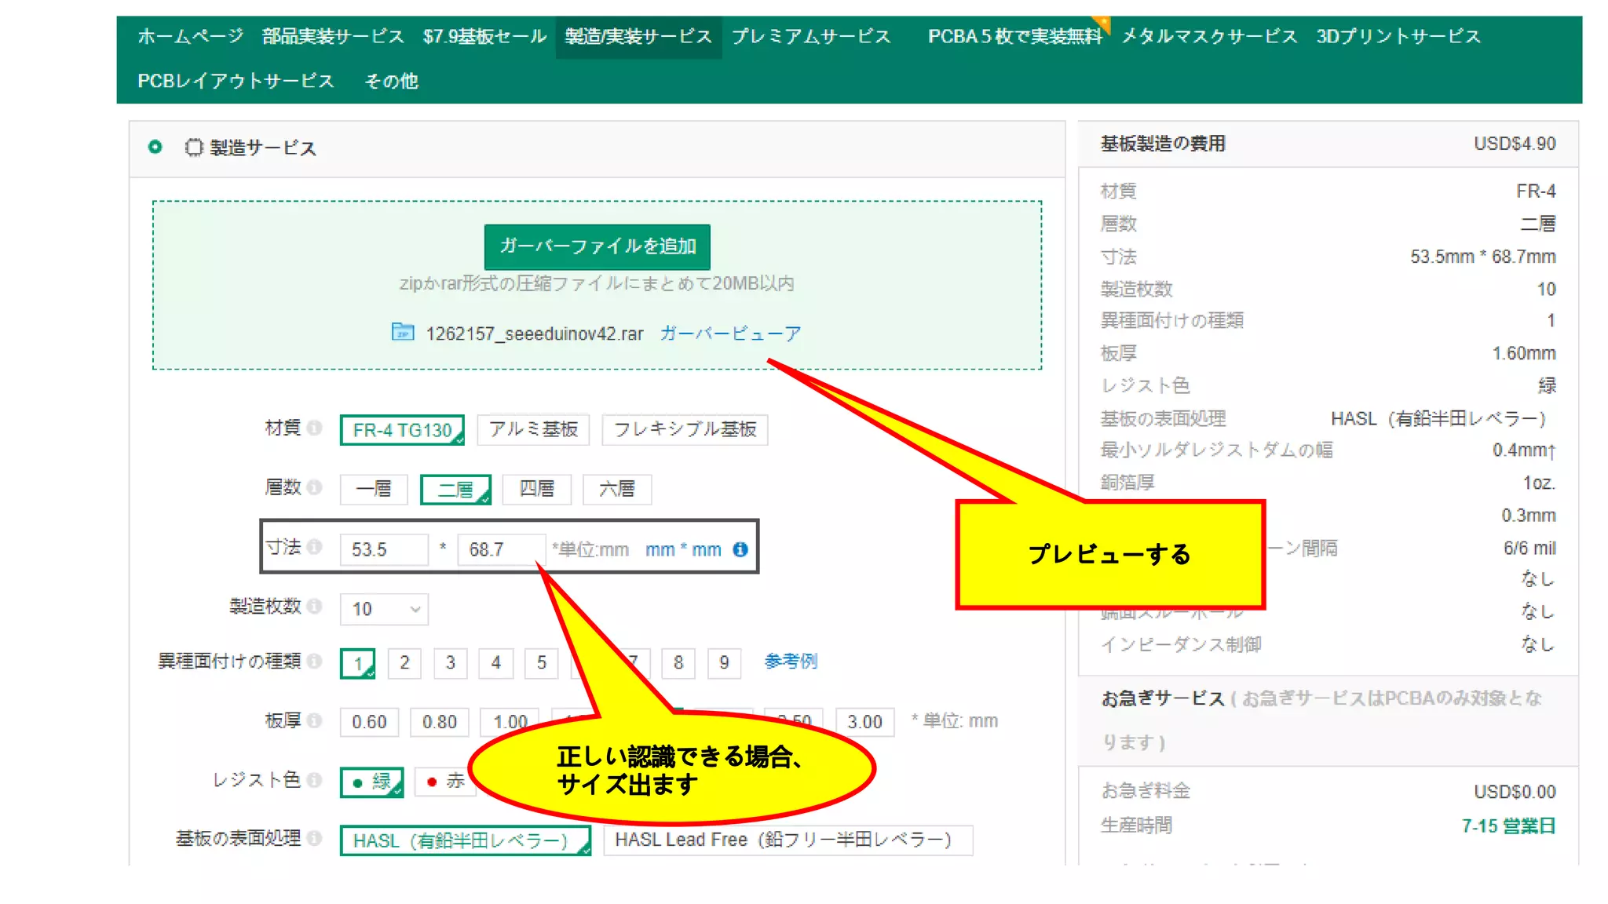Select the 製造サービス radio button
This screenshot has height=904, width=1608.
[155, 147]
